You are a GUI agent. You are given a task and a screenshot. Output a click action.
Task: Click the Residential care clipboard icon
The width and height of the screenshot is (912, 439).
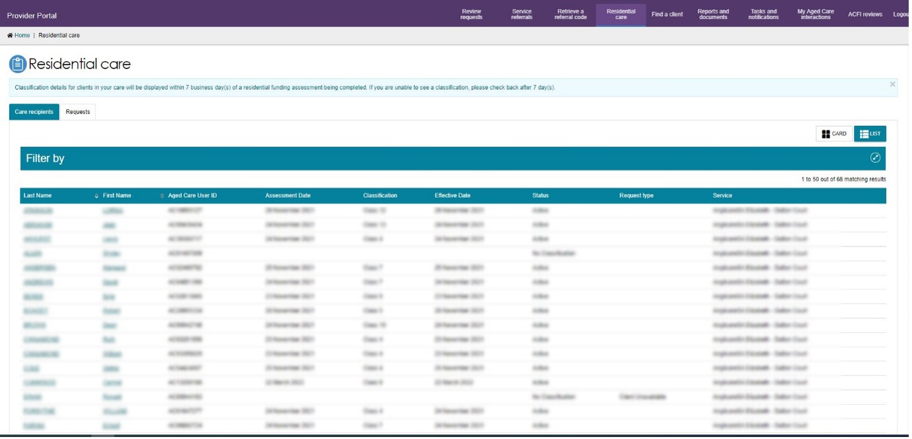(18, 63)
